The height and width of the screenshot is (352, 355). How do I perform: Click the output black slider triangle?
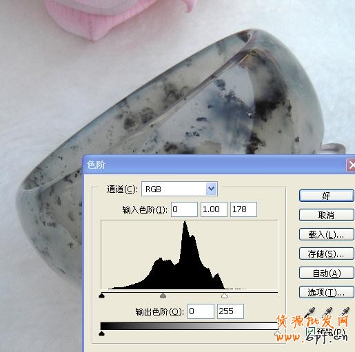pyautogui.click(x=101, y=333)
